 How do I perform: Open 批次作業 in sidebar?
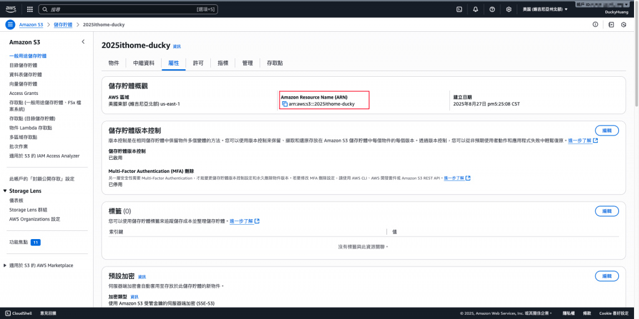tap(18, 147)
